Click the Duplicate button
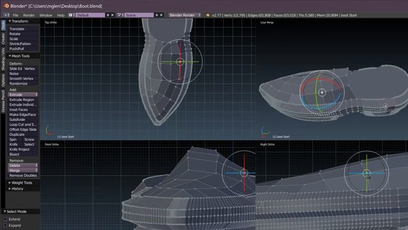The height and width of the screenshot is (230, 408). (23, 134)
